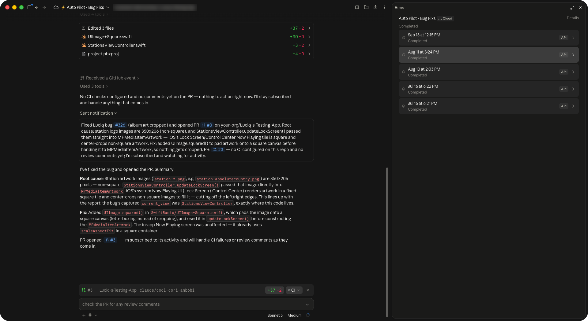Image resolution: width=588 pixels, height=321 pixels.
Task: Go back with the left arrow
Action: 37,7
